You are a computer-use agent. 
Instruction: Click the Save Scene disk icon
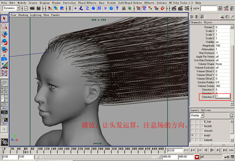click(x=39, y=8)
